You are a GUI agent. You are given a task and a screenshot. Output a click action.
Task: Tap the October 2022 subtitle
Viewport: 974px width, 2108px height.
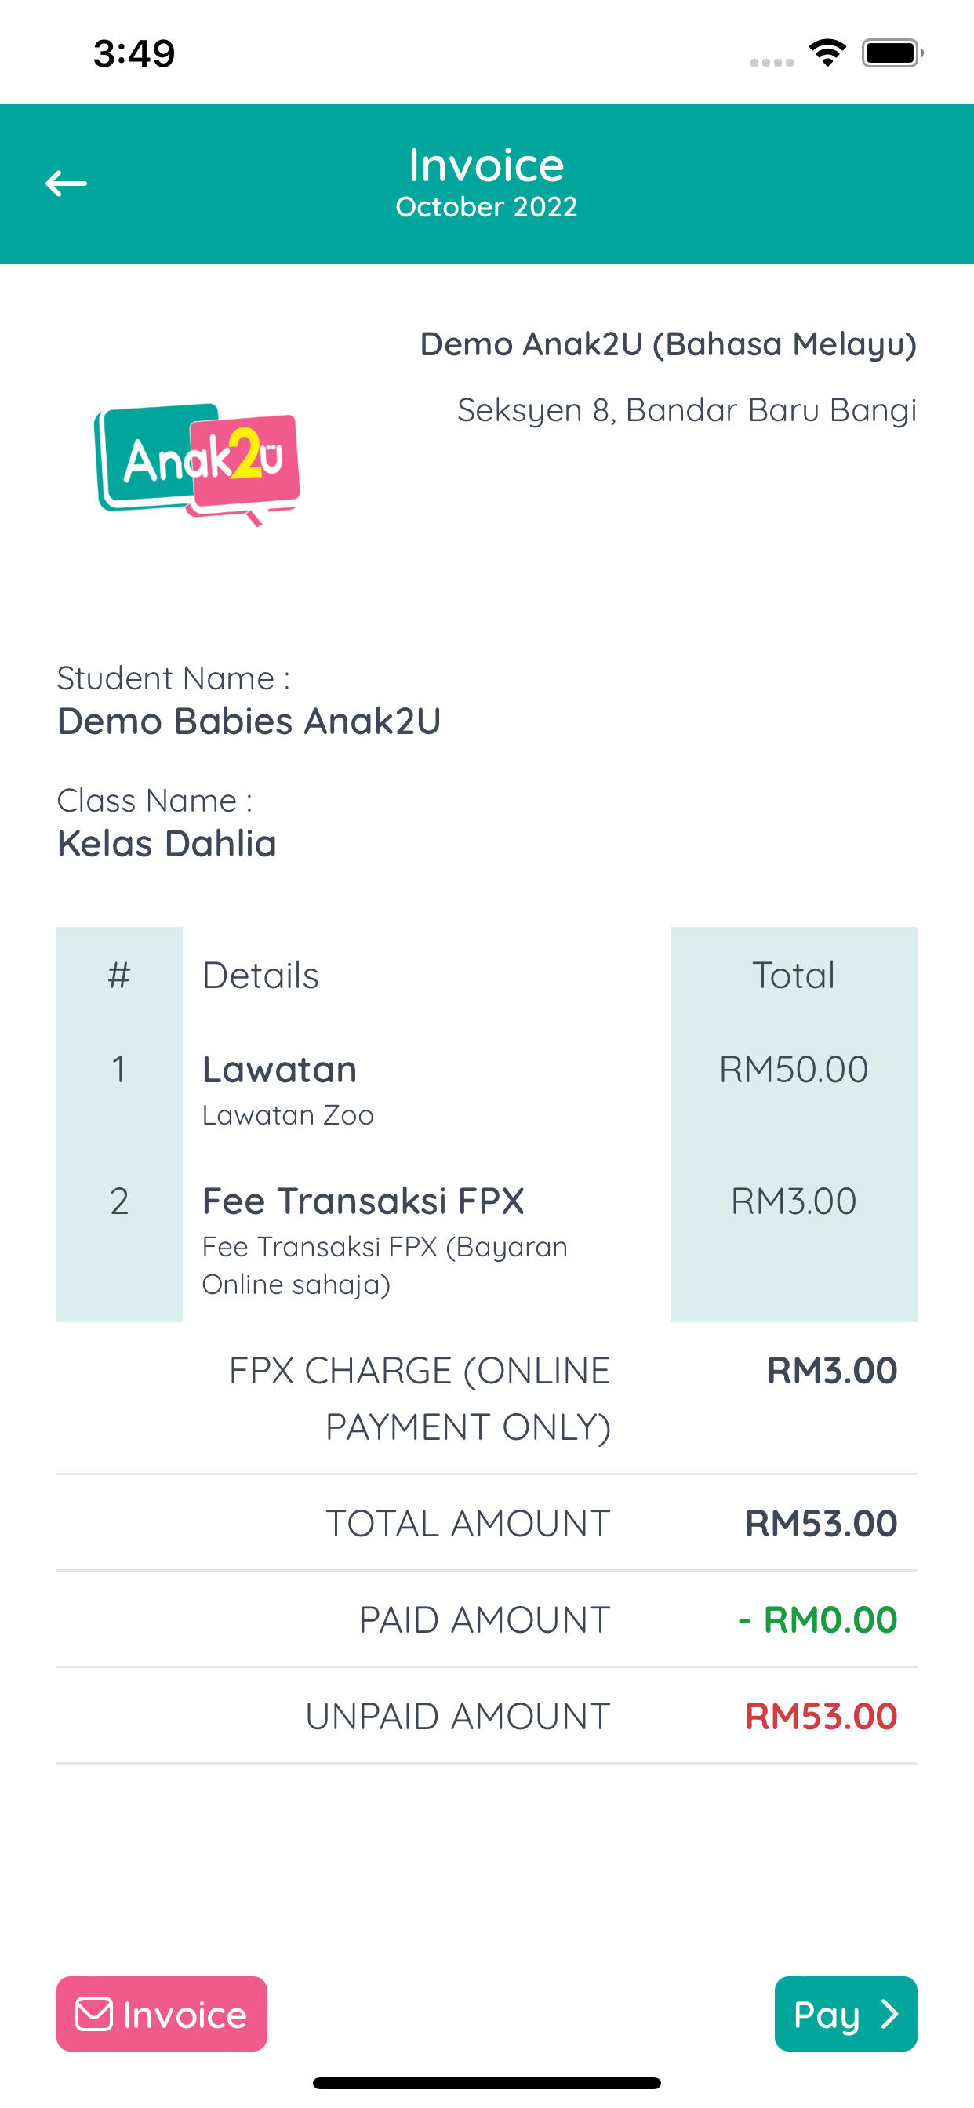pyautogui.click(x=487, y=207)
